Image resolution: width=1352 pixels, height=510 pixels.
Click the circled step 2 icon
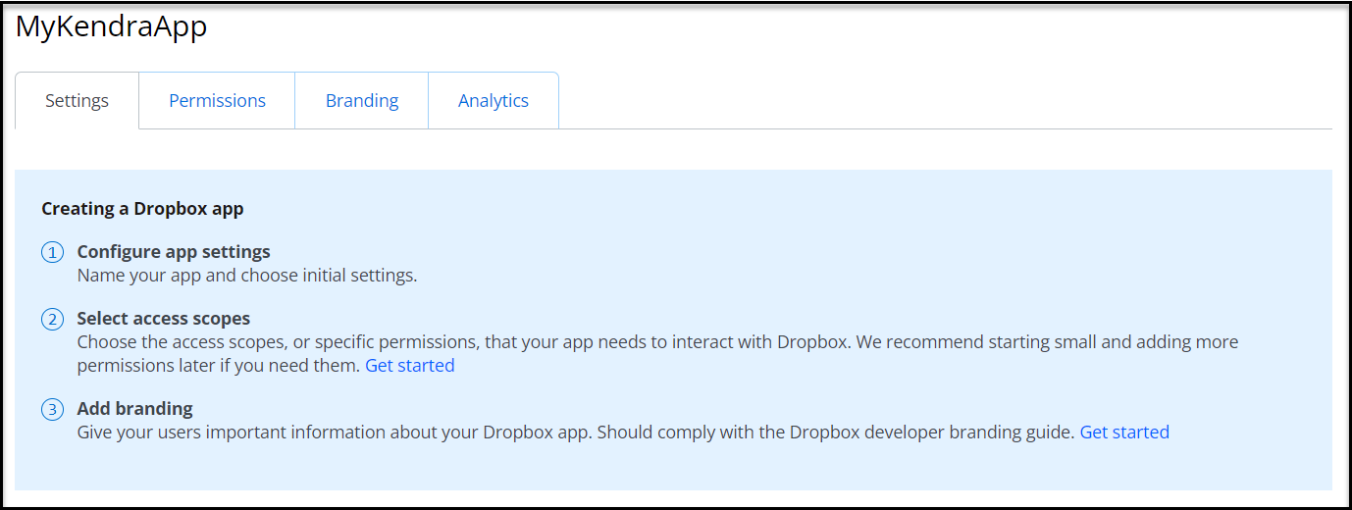click(52, 320)
